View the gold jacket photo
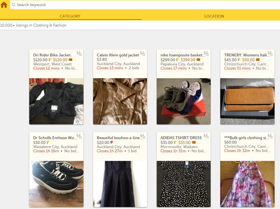Image resolution: width=280 pixels, height=209 pixels. (120, 101)
